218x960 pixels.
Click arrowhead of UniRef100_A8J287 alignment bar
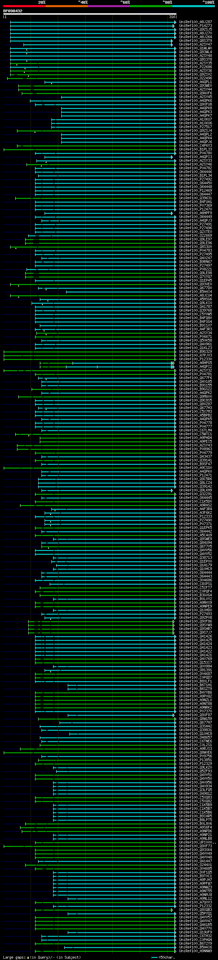click(175, 22)
